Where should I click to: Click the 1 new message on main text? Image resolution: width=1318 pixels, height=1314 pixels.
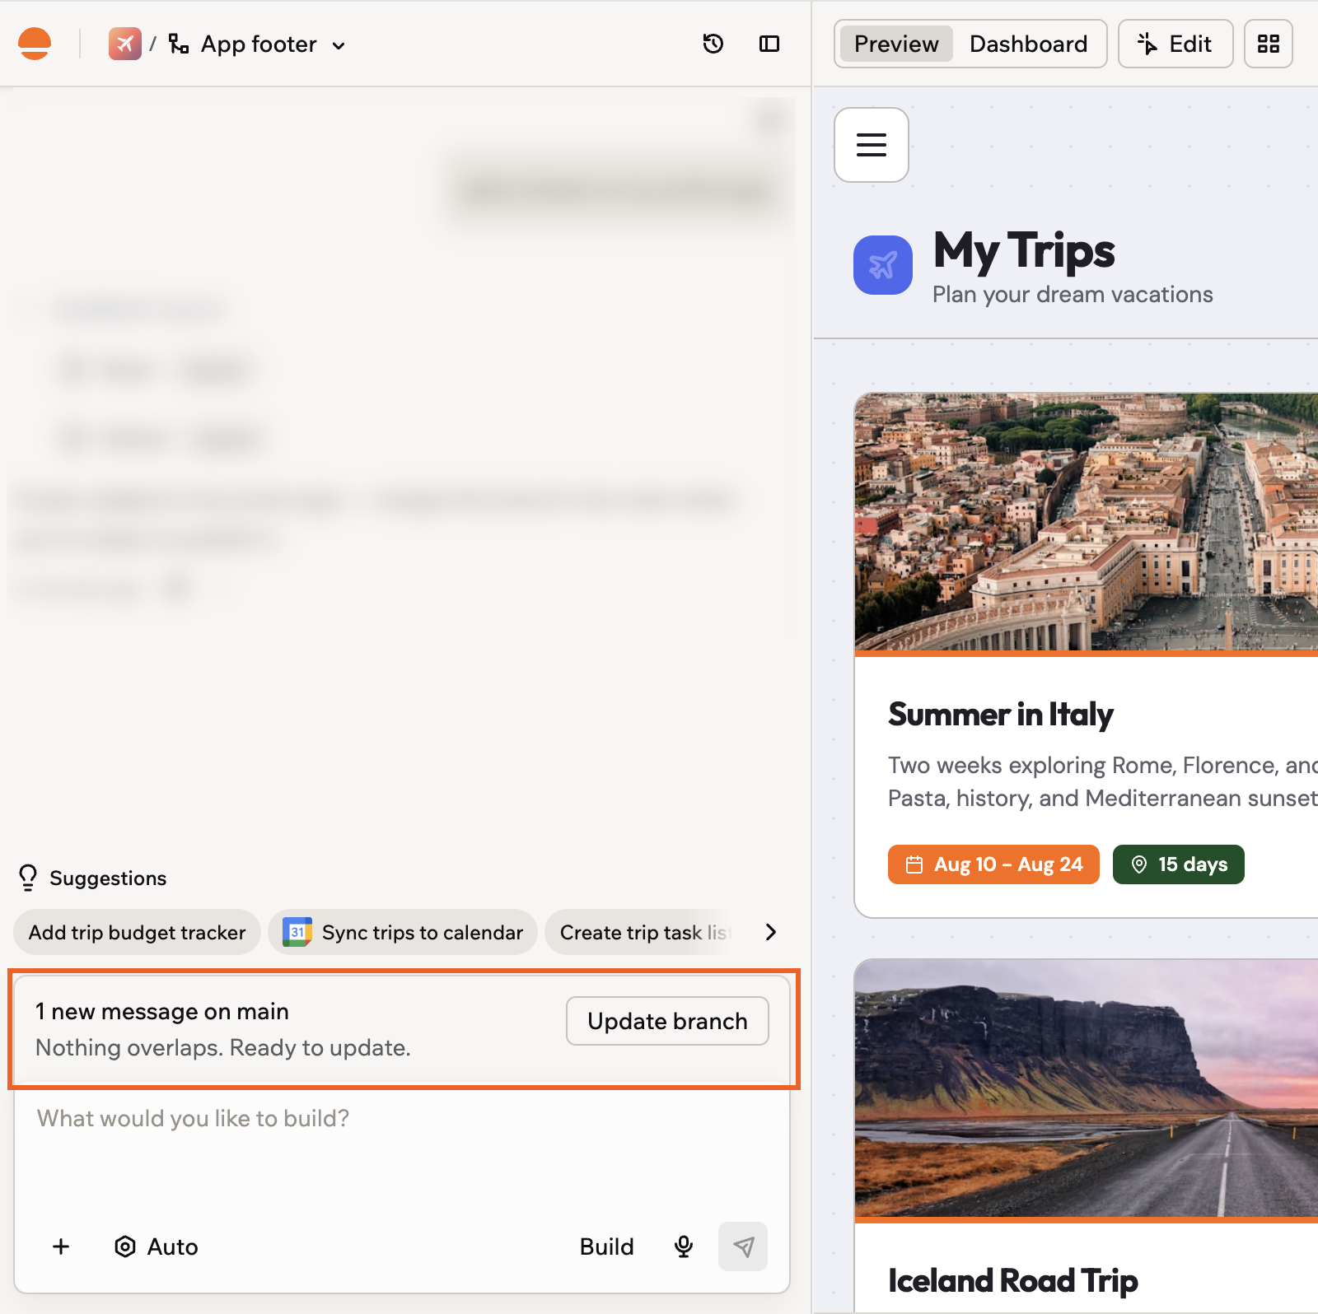[162, 1011]
